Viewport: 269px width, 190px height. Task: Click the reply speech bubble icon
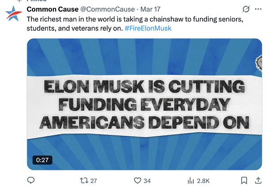(31, 181)
